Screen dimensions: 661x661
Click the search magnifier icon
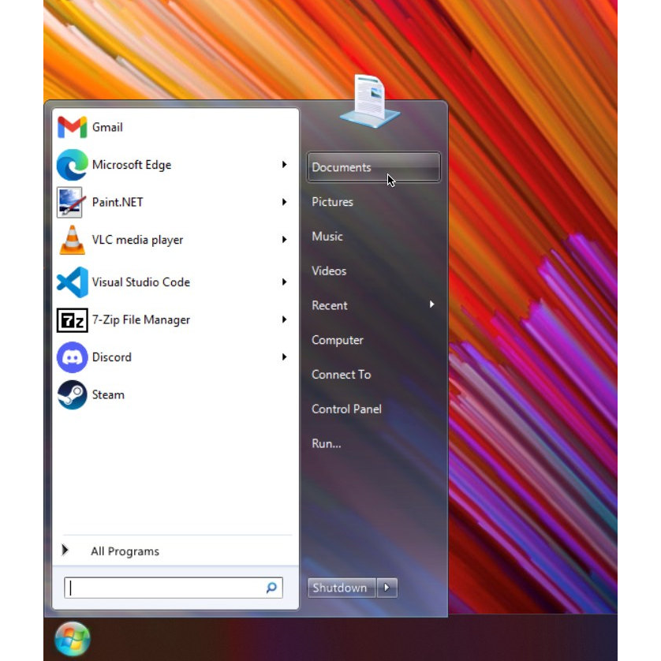(x=271, y=587)
